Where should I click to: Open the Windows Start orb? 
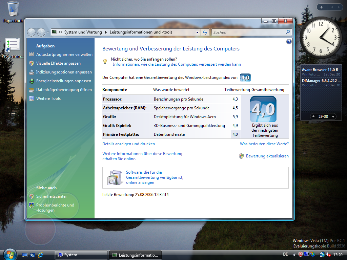[x=10, y=254]
